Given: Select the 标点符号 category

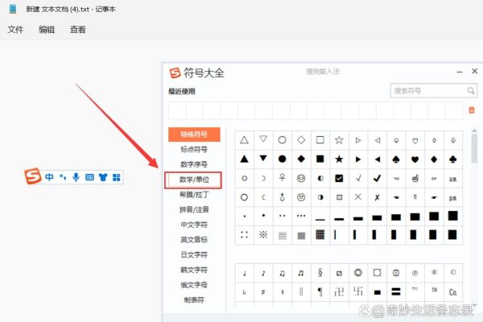Looking at the screenshot, I should (194, 150).
